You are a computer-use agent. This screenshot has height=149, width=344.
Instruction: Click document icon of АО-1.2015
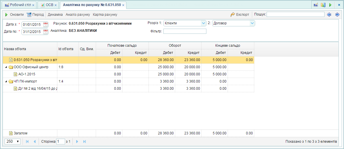coord(16,74)
